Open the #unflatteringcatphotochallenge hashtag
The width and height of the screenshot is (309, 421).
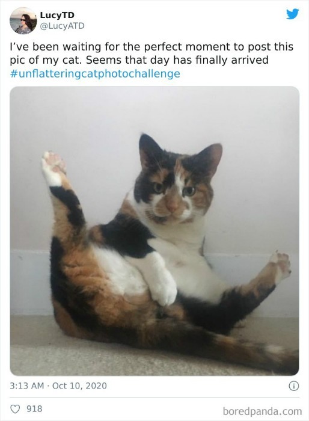95,73
